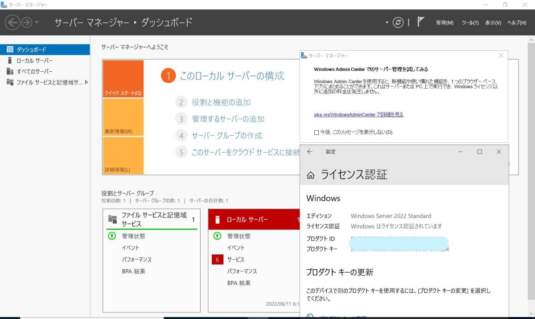Open the ファイル サービスと記憶域サービス tile header

click(x=152, y=219)
